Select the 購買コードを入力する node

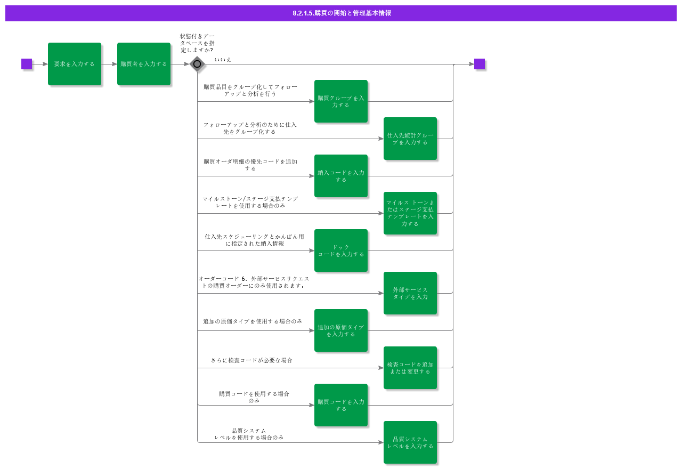click(x=341, y=405)
